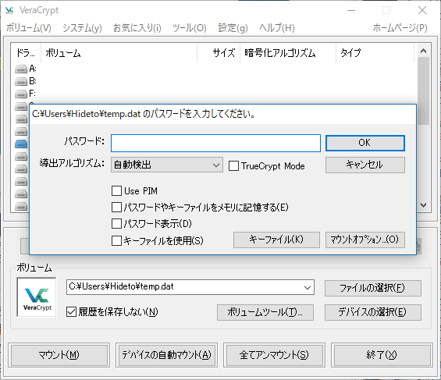Uncheck 履歴を保存しない(N) checkbox

click(x=72, y=311)
